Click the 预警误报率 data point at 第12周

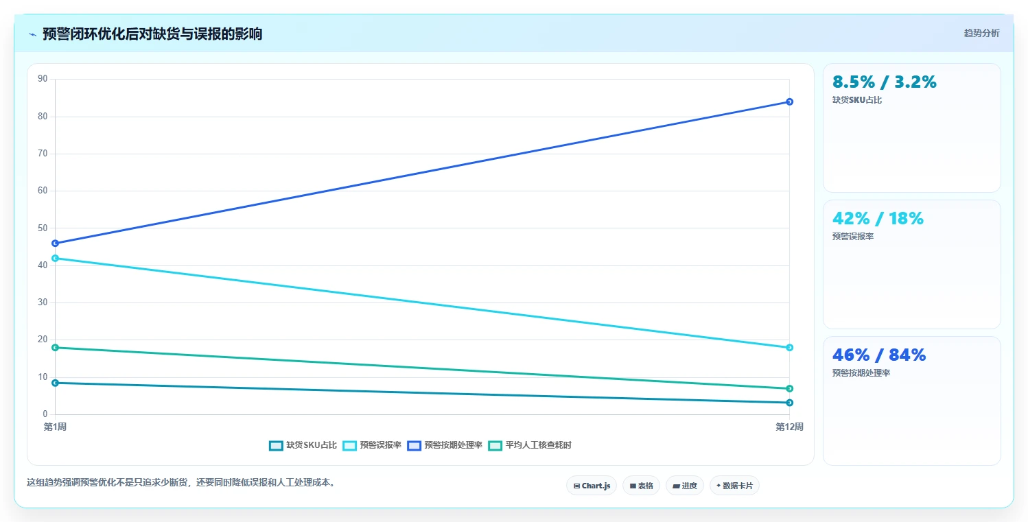coord(789,347)
